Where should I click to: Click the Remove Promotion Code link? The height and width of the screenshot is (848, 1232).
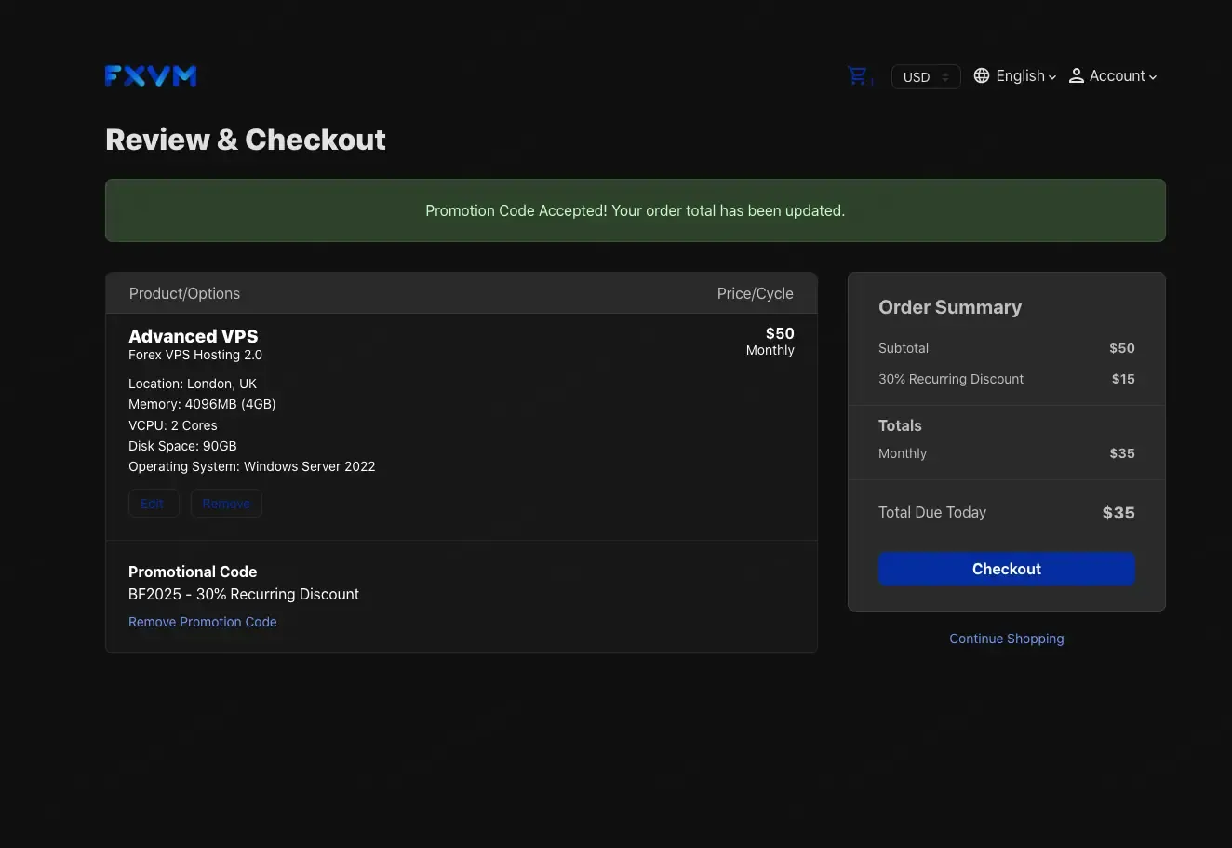tap(203, 622)
